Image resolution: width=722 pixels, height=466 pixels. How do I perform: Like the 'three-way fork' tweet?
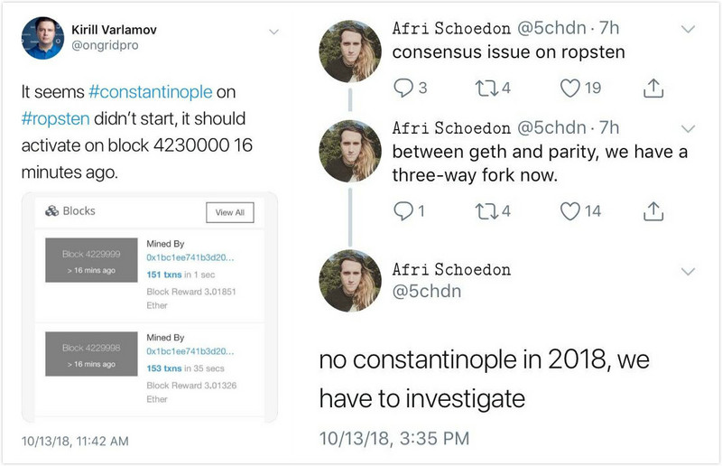coord(570,211)
